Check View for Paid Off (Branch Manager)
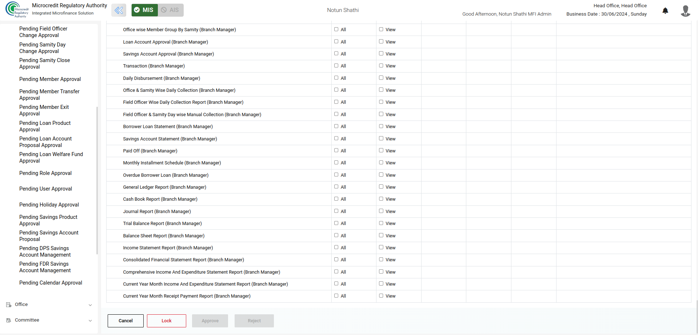The height and width of the screenshot is (335, 698). (381, 150)
